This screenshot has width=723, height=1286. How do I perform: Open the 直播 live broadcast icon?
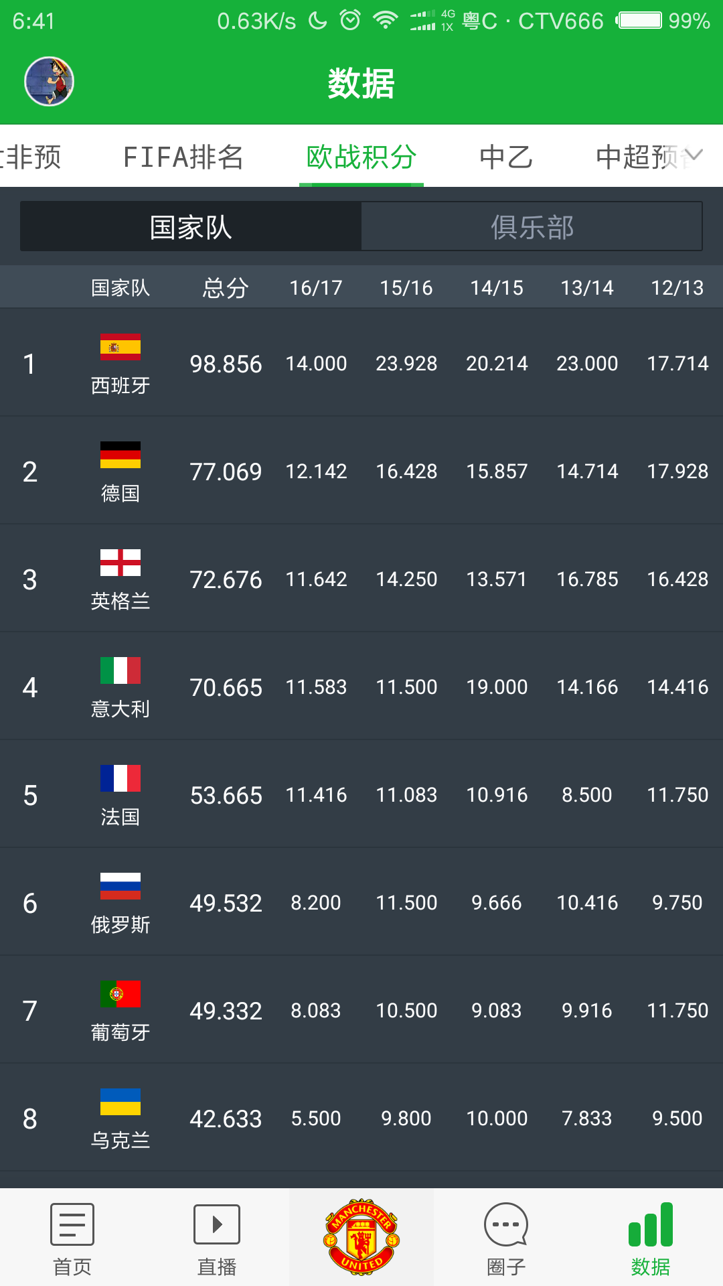(x=217, y=1224)
